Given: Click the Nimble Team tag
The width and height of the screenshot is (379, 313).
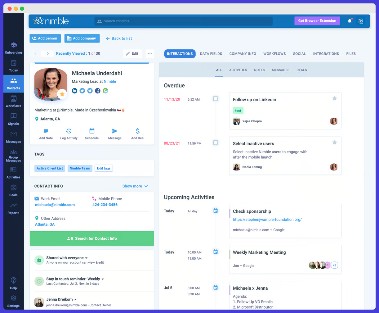Looking at the screenshot, I should point(80,168).
